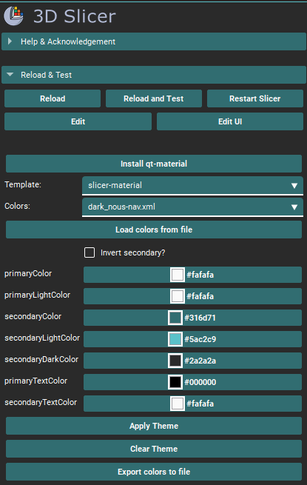The image size is (307, 485).
Task: Click the Reload button
Action: click(x=53, y=98)
